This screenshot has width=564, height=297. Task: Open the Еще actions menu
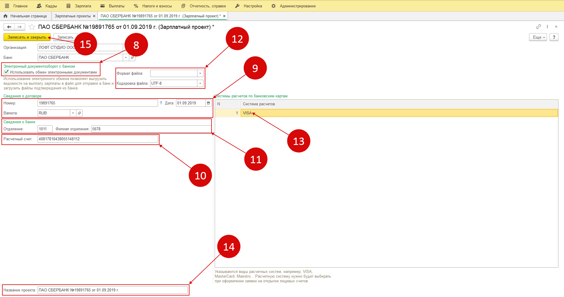538,37
